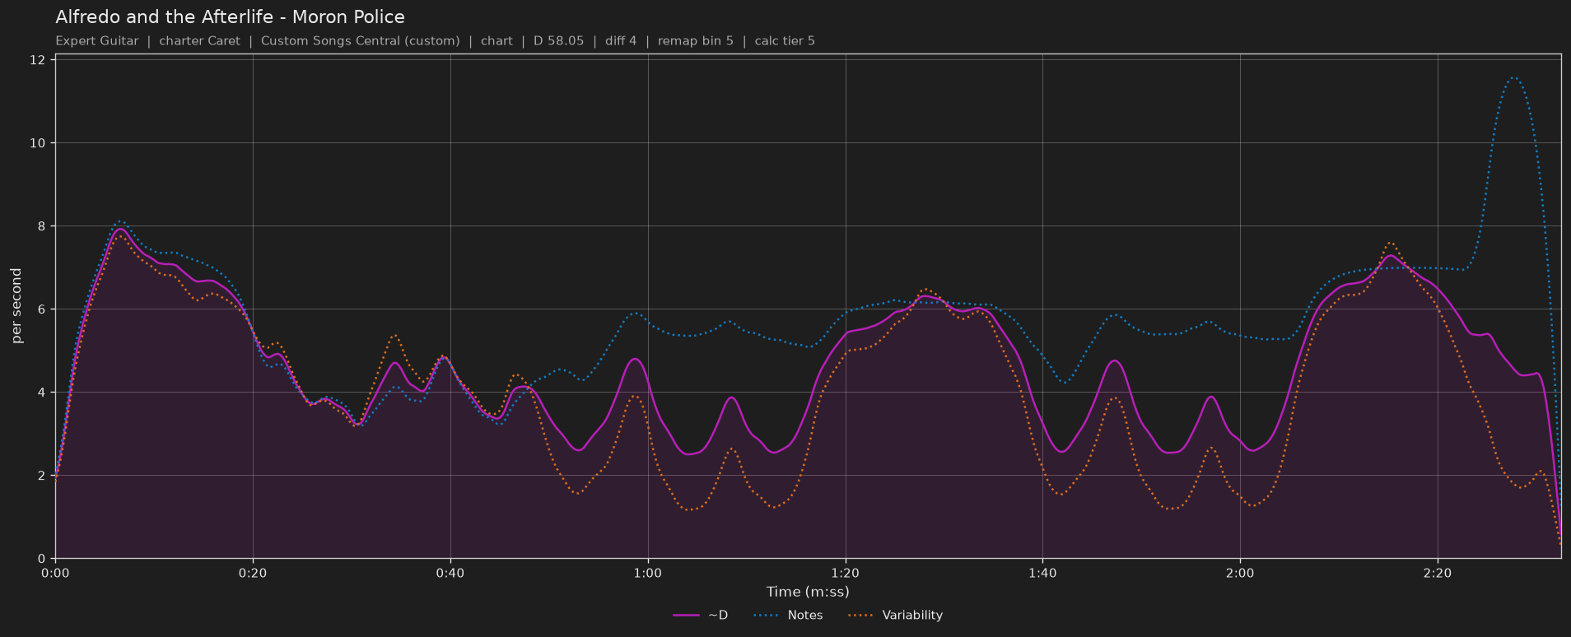Click the y-axis tick label 4
The image size is (1571, 637).
click(x=41, y=393)
